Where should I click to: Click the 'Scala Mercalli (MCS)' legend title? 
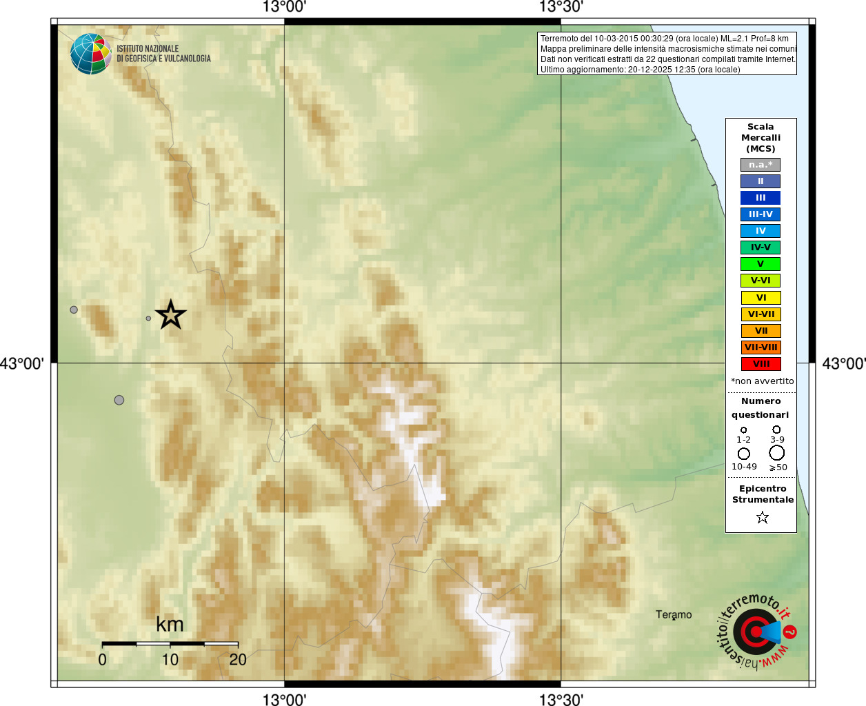761,138
